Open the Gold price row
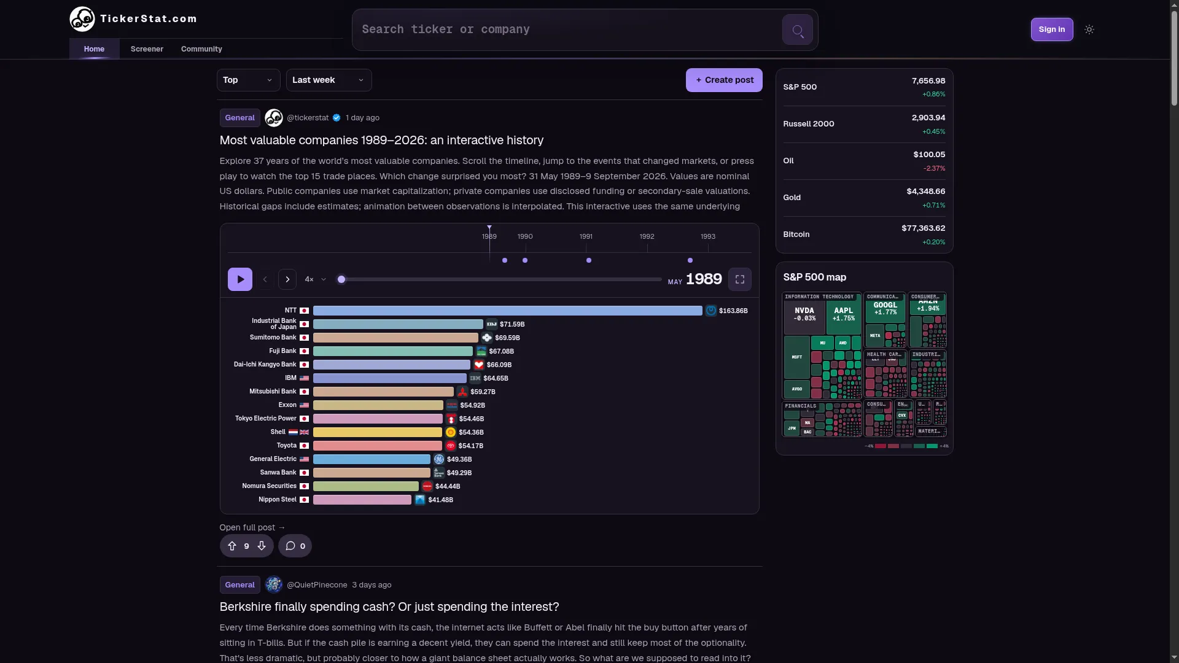 click(864, 198)
